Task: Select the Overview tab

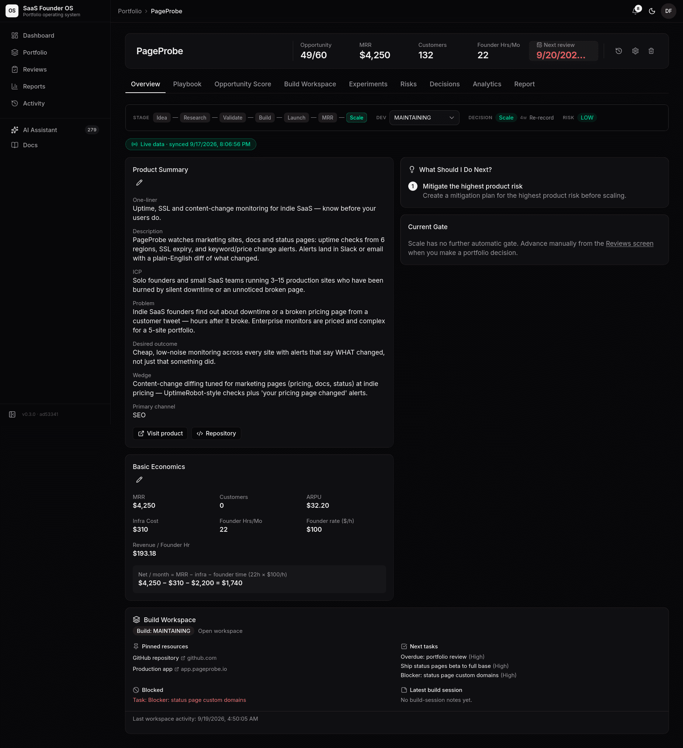Action: coord(145,84)
